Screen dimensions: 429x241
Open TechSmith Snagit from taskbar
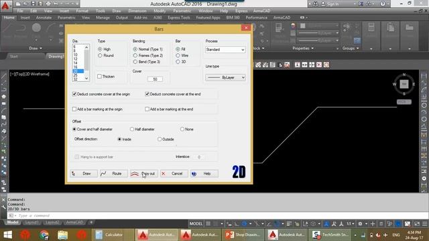[330, 235]
